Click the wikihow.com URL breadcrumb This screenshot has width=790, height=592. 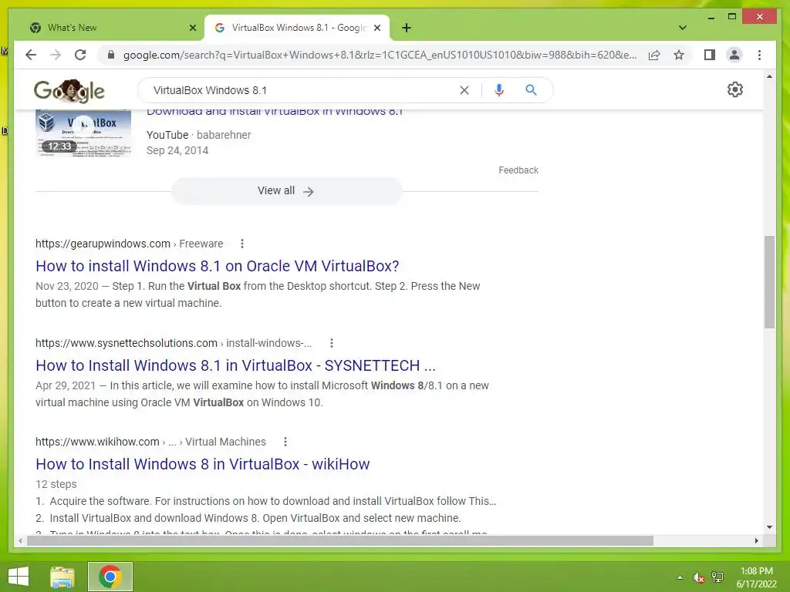click(150, 442)
